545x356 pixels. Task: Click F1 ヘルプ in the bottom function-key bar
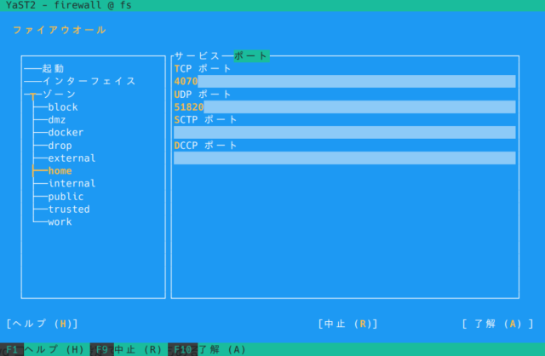[x=42, y=349]
